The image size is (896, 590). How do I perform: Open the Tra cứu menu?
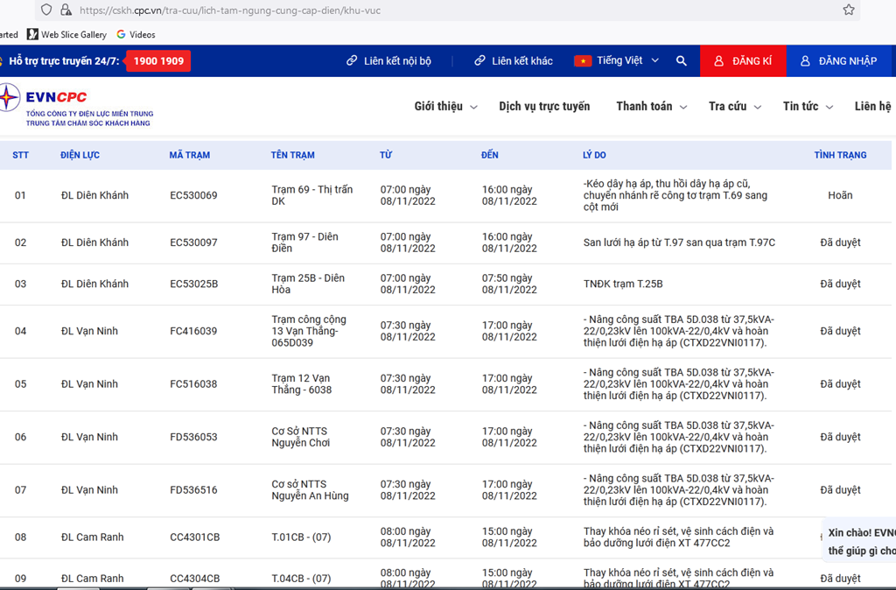pyautogui.click(x=734, y=107)
